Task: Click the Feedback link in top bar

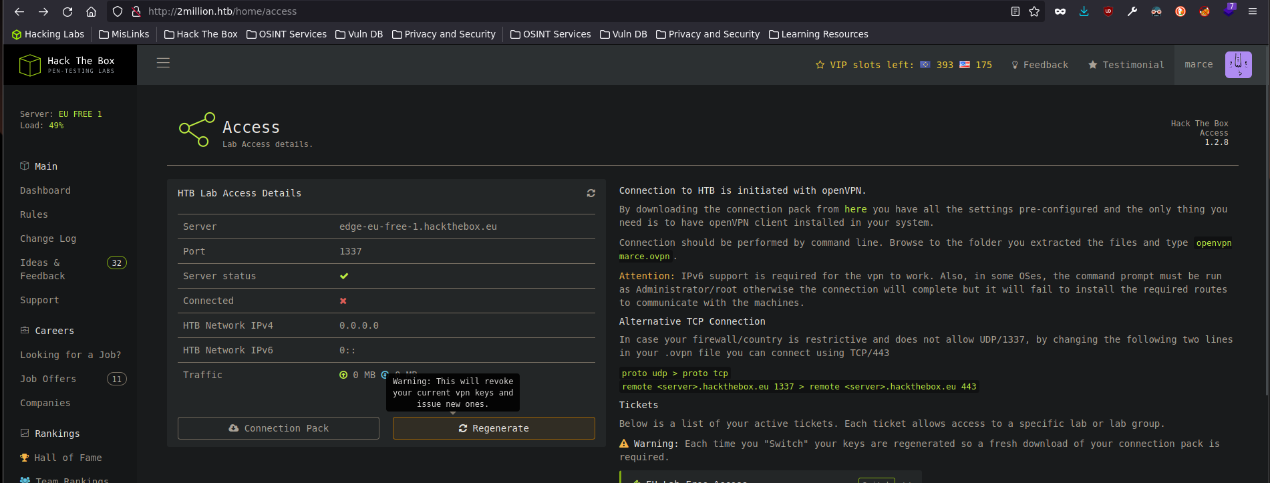Action: 1040,65
